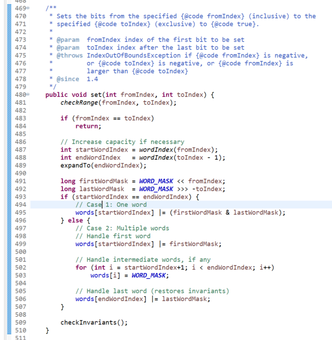Click the first '@param' tag on line 473
The image size is (332, 340).
[x=68, y=40]
